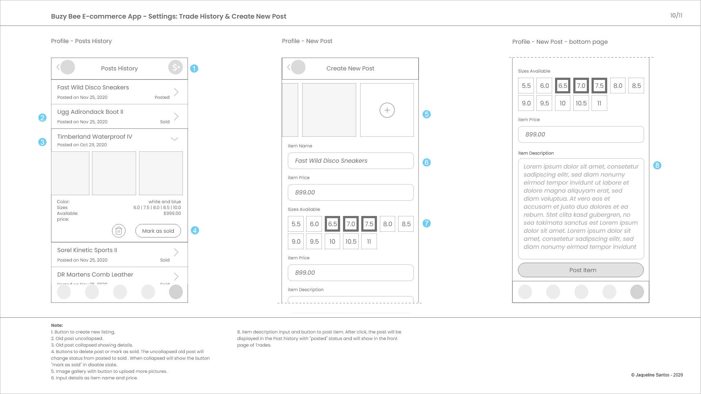Deselect size 6.5 in the bottom page screen
This screenshot has width=701, height=394.
[x=563, y=86]
